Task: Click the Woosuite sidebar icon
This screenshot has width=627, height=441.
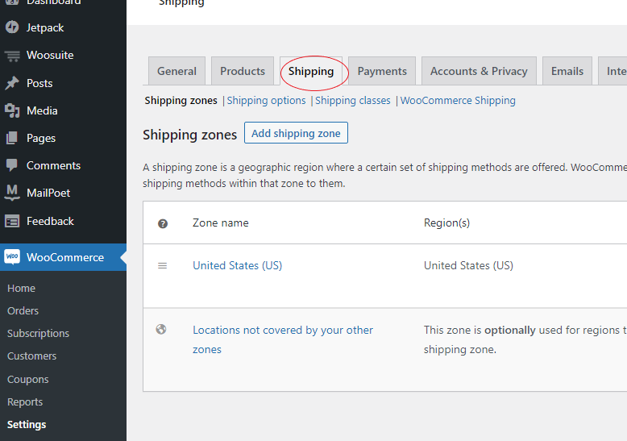Action: pos(12,56)
